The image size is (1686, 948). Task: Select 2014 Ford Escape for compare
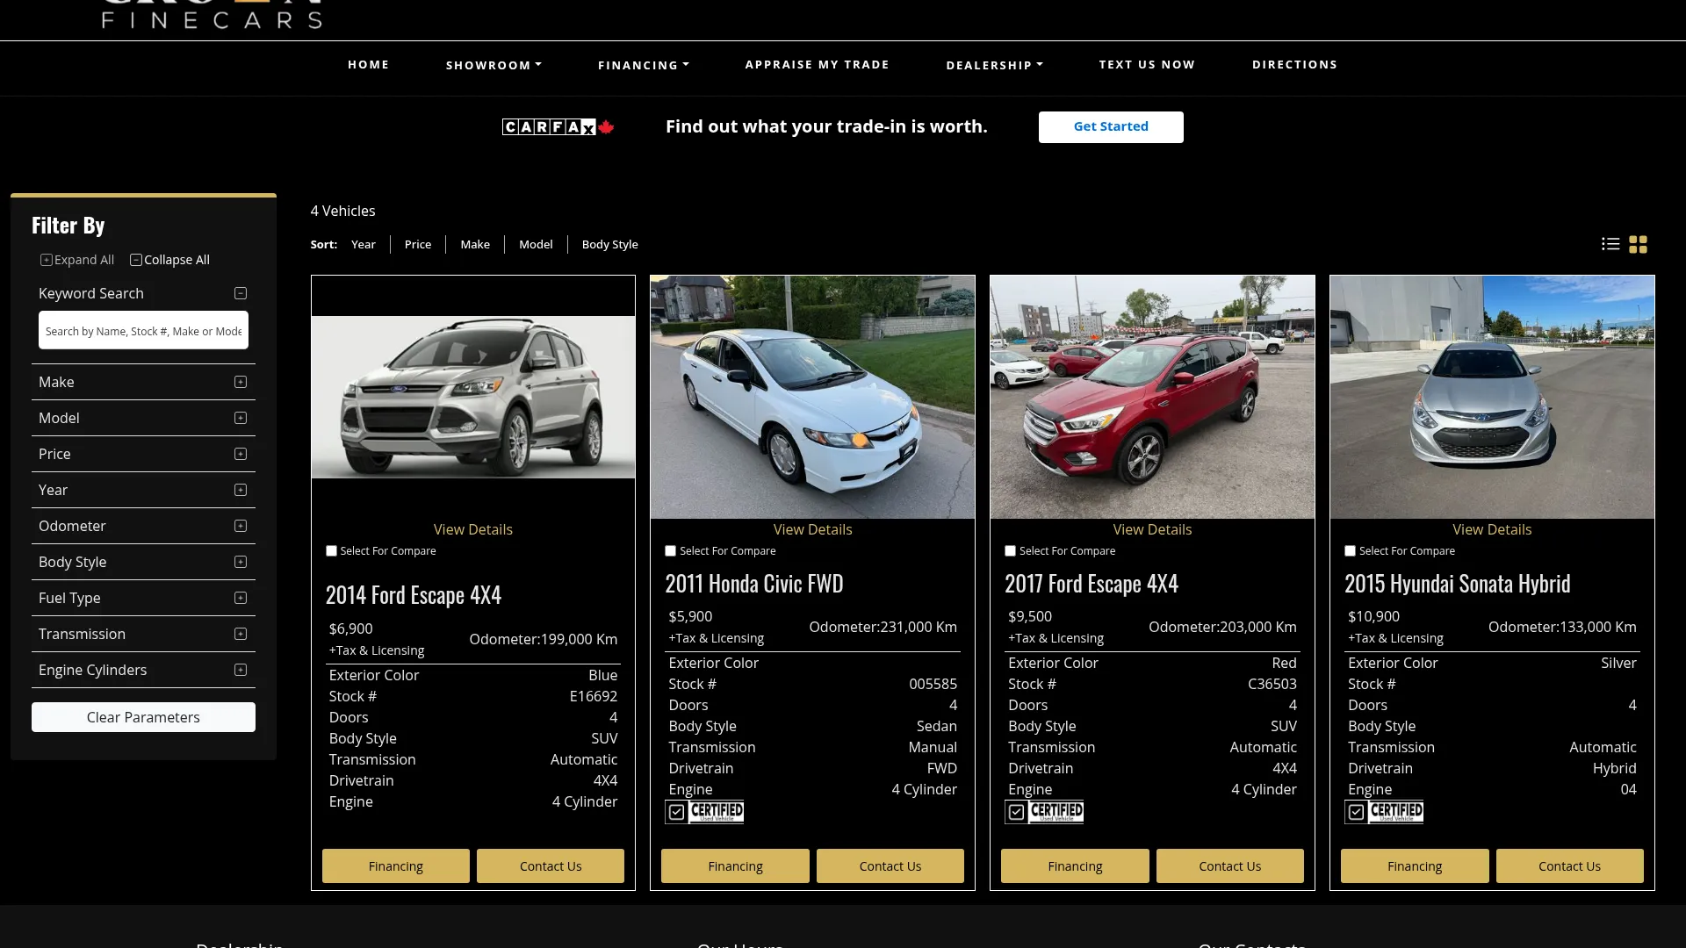coord(331,551)
